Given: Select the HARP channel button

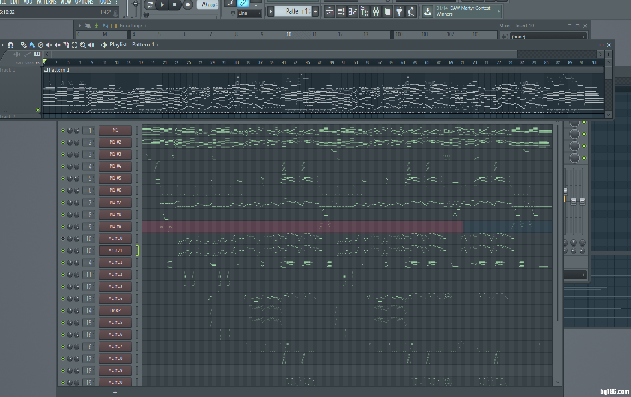Looking at the screenshot, I should pyautogui.click(x=115, y=311).
